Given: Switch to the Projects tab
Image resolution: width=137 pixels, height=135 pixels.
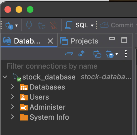Looking at the screenshot, I should [79, 41].
